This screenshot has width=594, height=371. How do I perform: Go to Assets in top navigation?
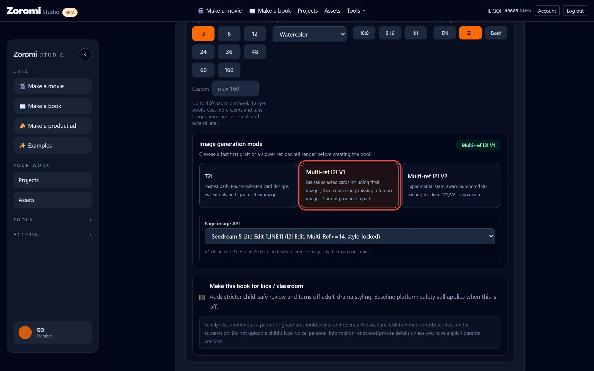coord(332,11)
